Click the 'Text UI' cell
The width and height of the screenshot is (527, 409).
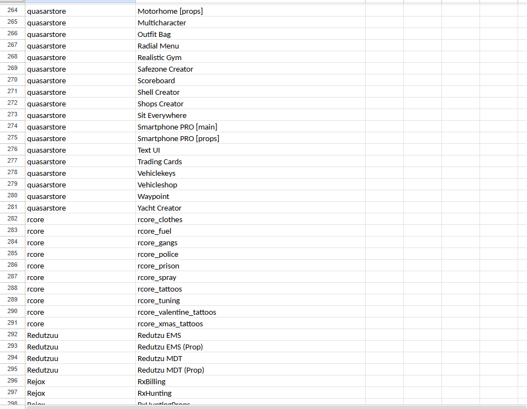(250, 150)
